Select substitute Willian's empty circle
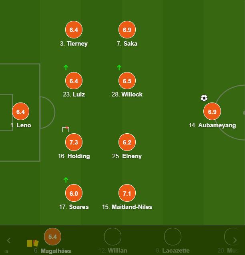 click(112, 237)
